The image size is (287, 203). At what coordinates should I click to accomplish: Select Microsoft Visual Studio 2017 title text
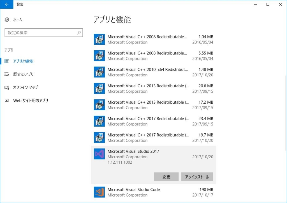[133, 151]
